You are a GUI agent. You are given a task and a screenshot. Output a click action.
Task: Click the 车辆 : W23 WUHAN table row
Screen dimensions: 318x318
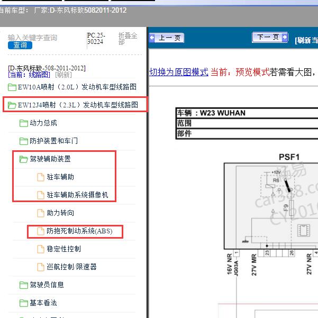coord(247,113)
